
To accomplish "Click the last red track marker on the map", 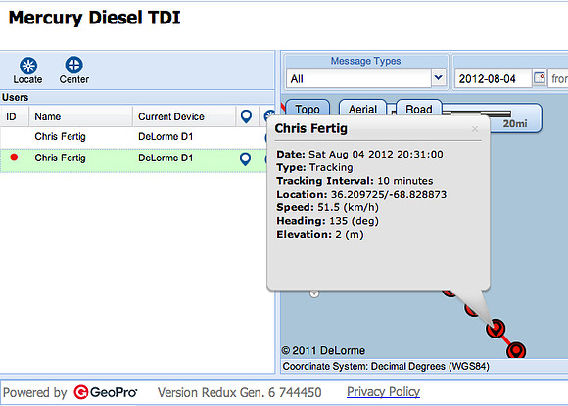I will [516, 350].
